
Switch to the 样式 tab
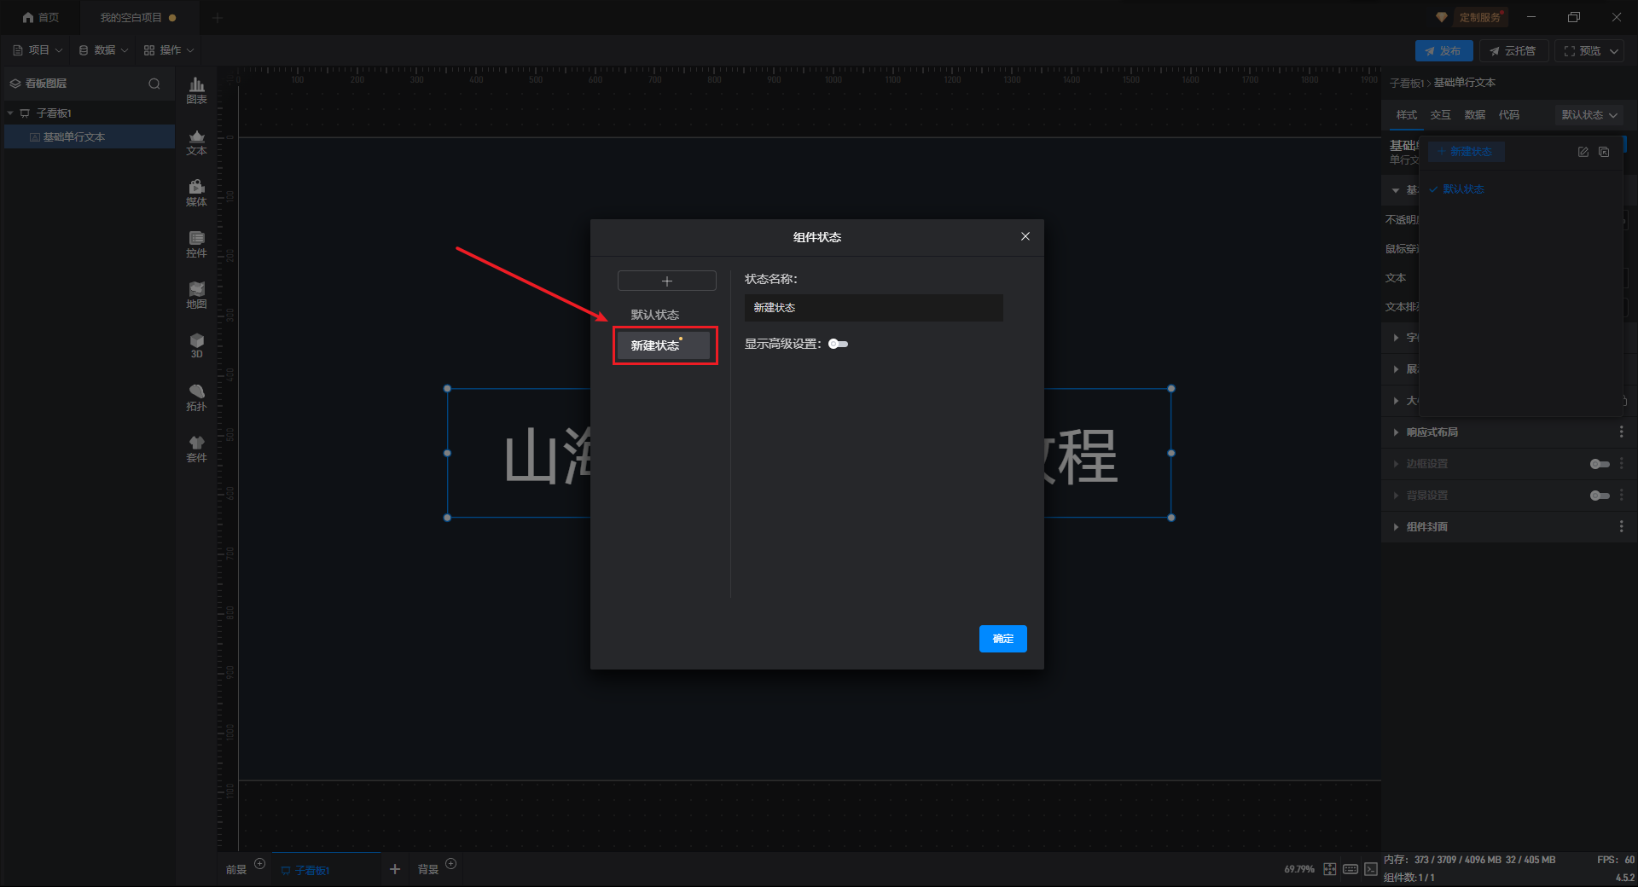point(1406,115)
